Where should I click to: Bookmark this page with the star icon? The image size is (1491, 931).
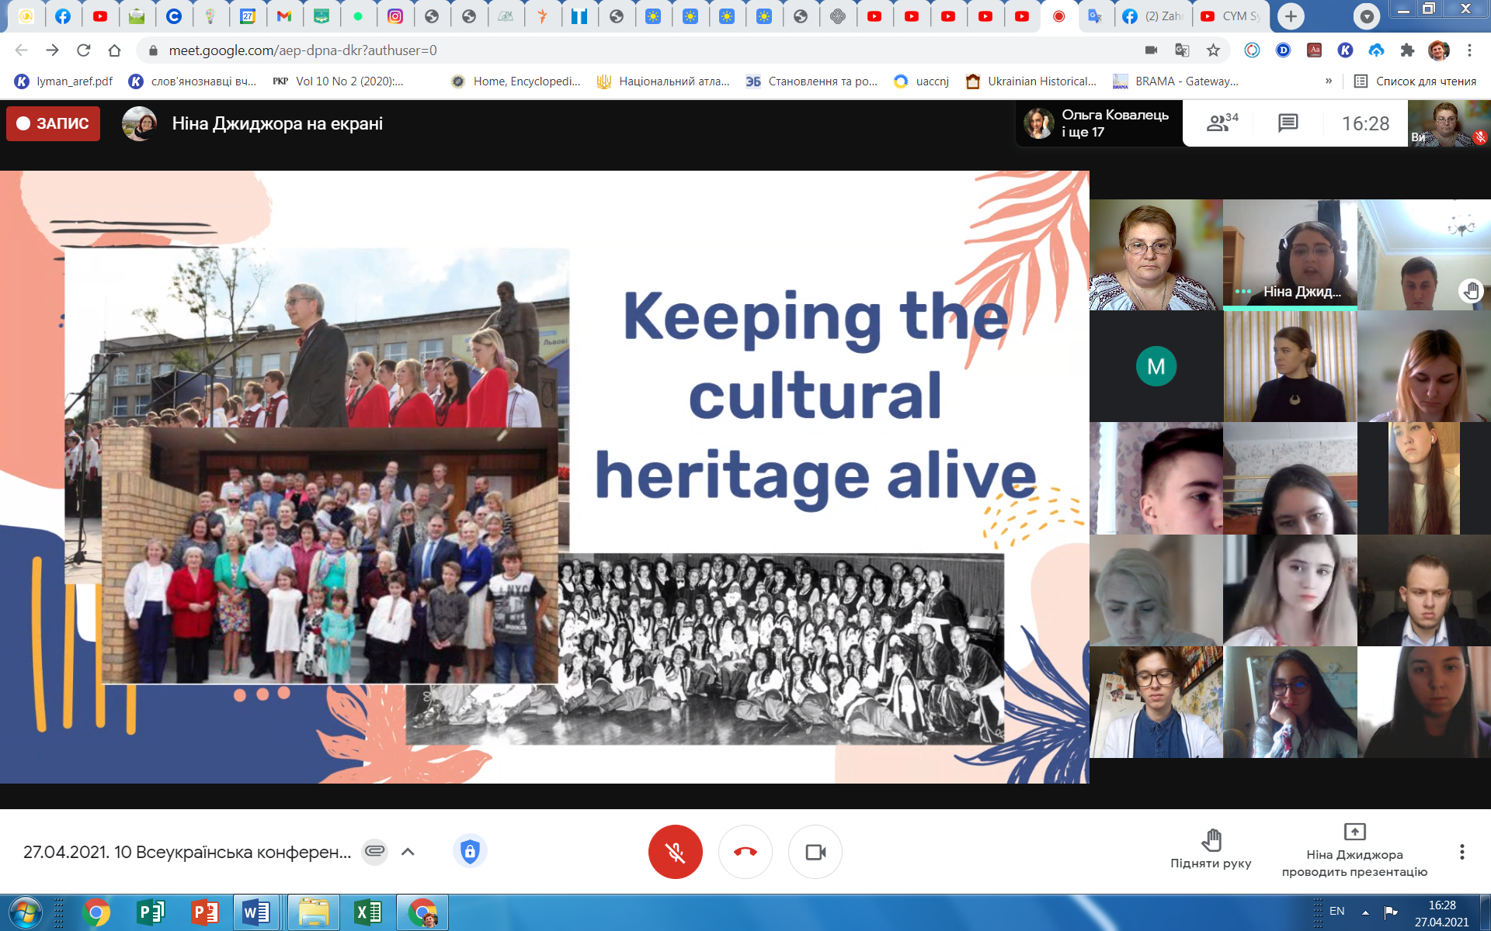click(x=1213, y=50)
